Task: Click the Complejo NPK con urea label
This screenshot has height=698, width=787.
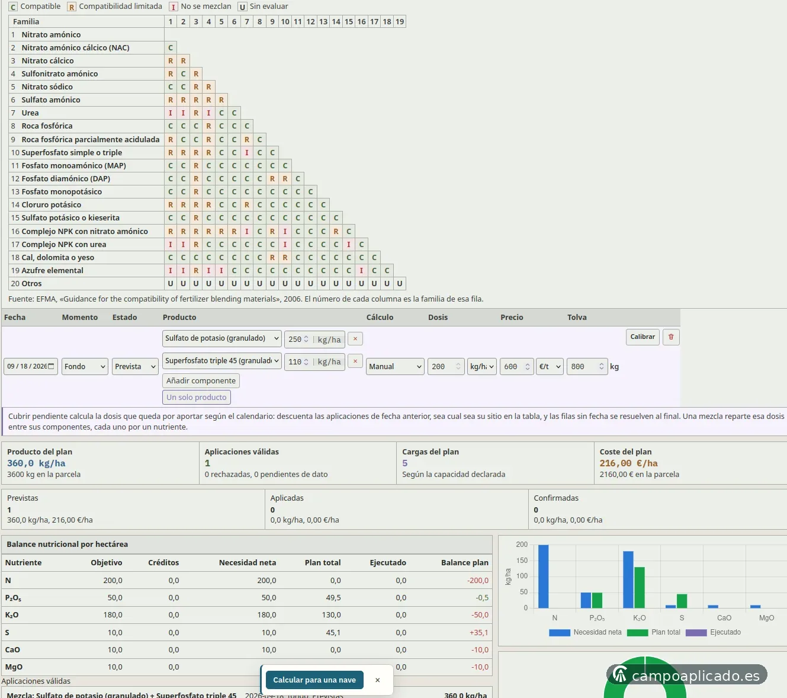Action: coord(64,245)
